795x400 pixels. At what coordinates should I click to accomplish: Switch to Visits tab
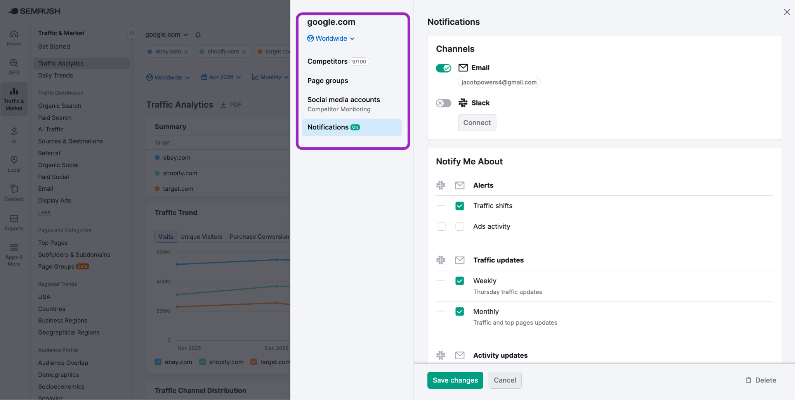pos(166,236)
